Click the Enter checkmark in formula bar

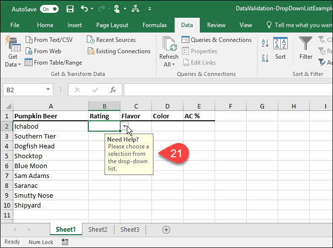(95, 90)
